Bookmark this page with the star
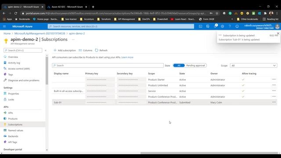Screen dimensions: 281x158 point(217,13)
